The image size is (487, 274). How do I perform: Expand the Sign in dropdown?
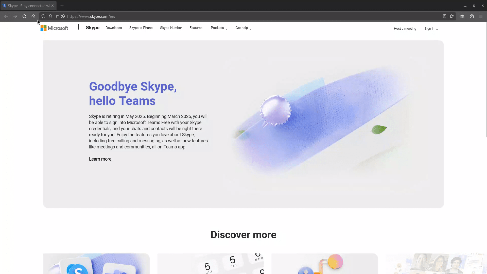(x=431, y=29)
